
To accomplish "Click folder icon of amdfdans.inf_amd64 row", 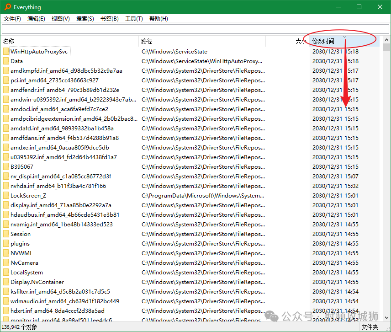I will pos(6,138).
